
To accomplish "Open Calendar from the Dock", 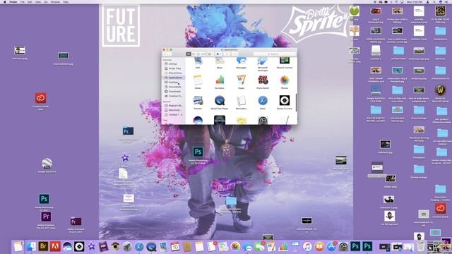I will click(175, 246).
